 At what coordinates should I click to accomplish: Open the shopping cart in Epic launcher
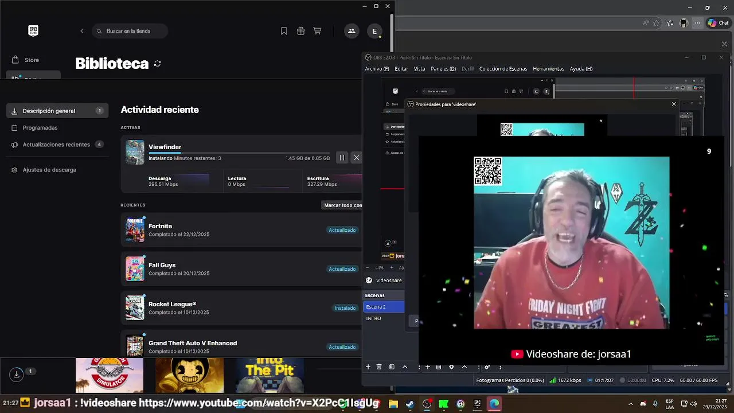point(317,31)
